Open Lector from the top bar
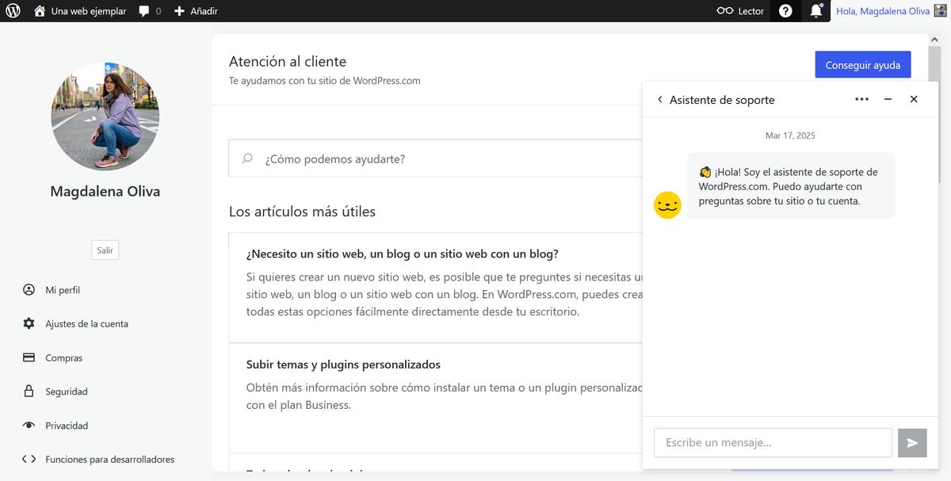 (739, 11)
